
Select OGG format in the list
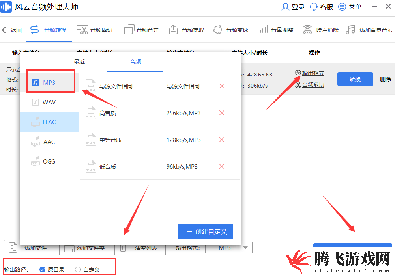click(x=49, y=162)
